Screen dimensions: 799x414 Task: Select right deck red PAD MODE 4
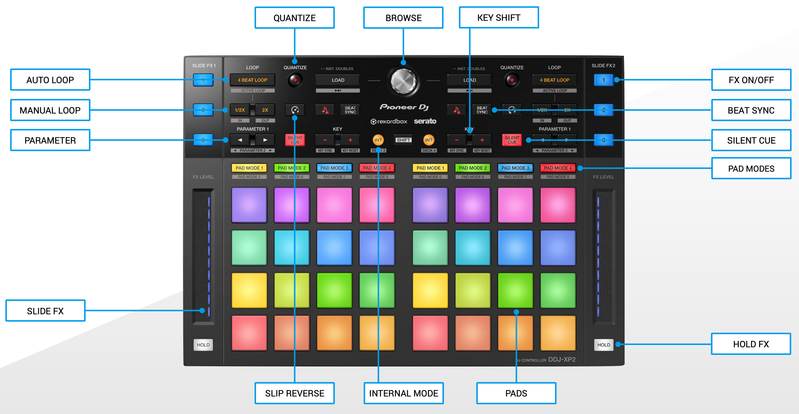[558, 168]
